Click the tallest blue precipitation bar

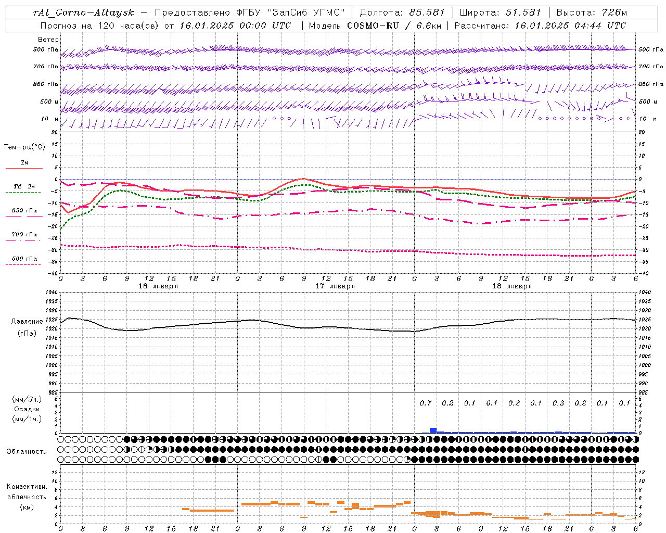pos(433,430)
